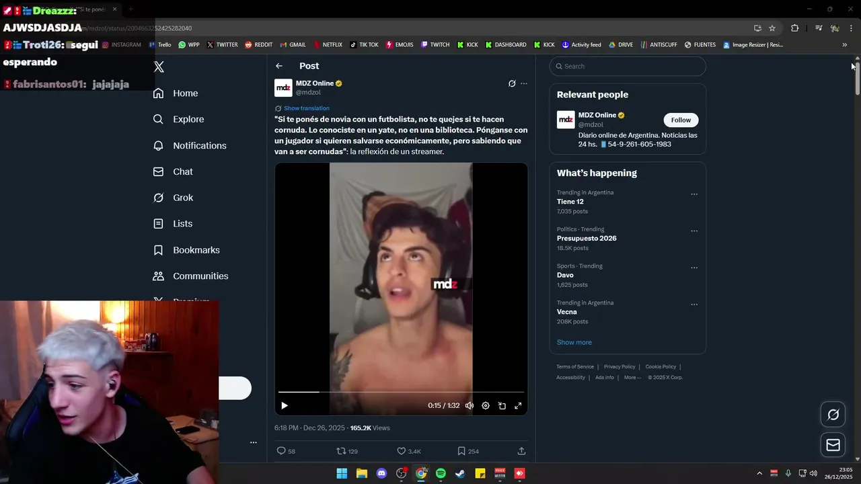
Task: Play the video
Action: (285, 405)
